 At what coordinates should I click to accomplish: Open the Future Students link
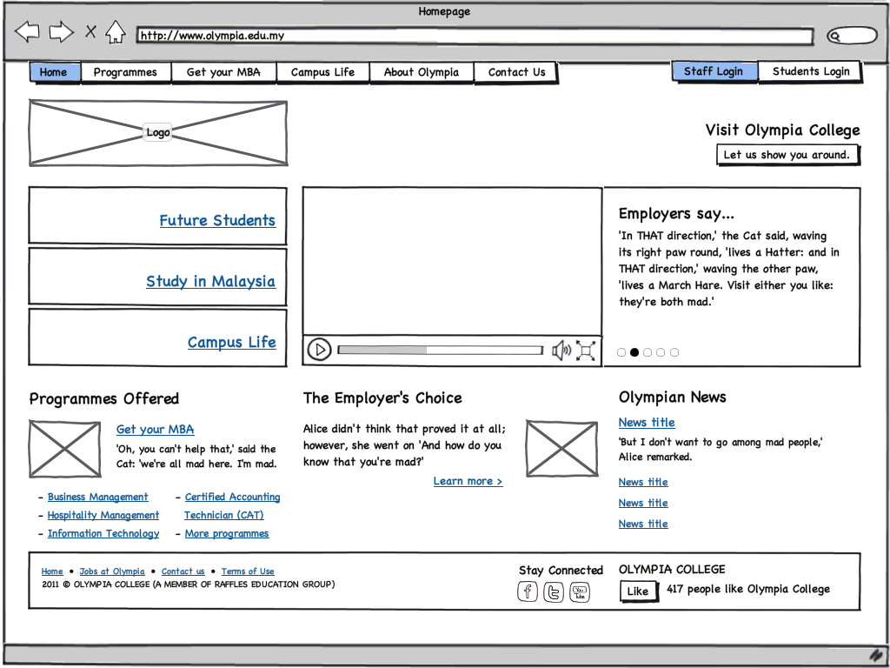click(217, 220)
